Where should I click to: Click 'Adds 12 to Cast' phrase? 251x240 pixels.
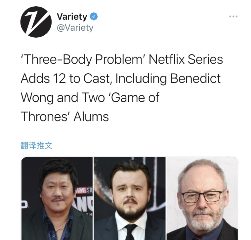pyautogui.click(x=65, y=79)
